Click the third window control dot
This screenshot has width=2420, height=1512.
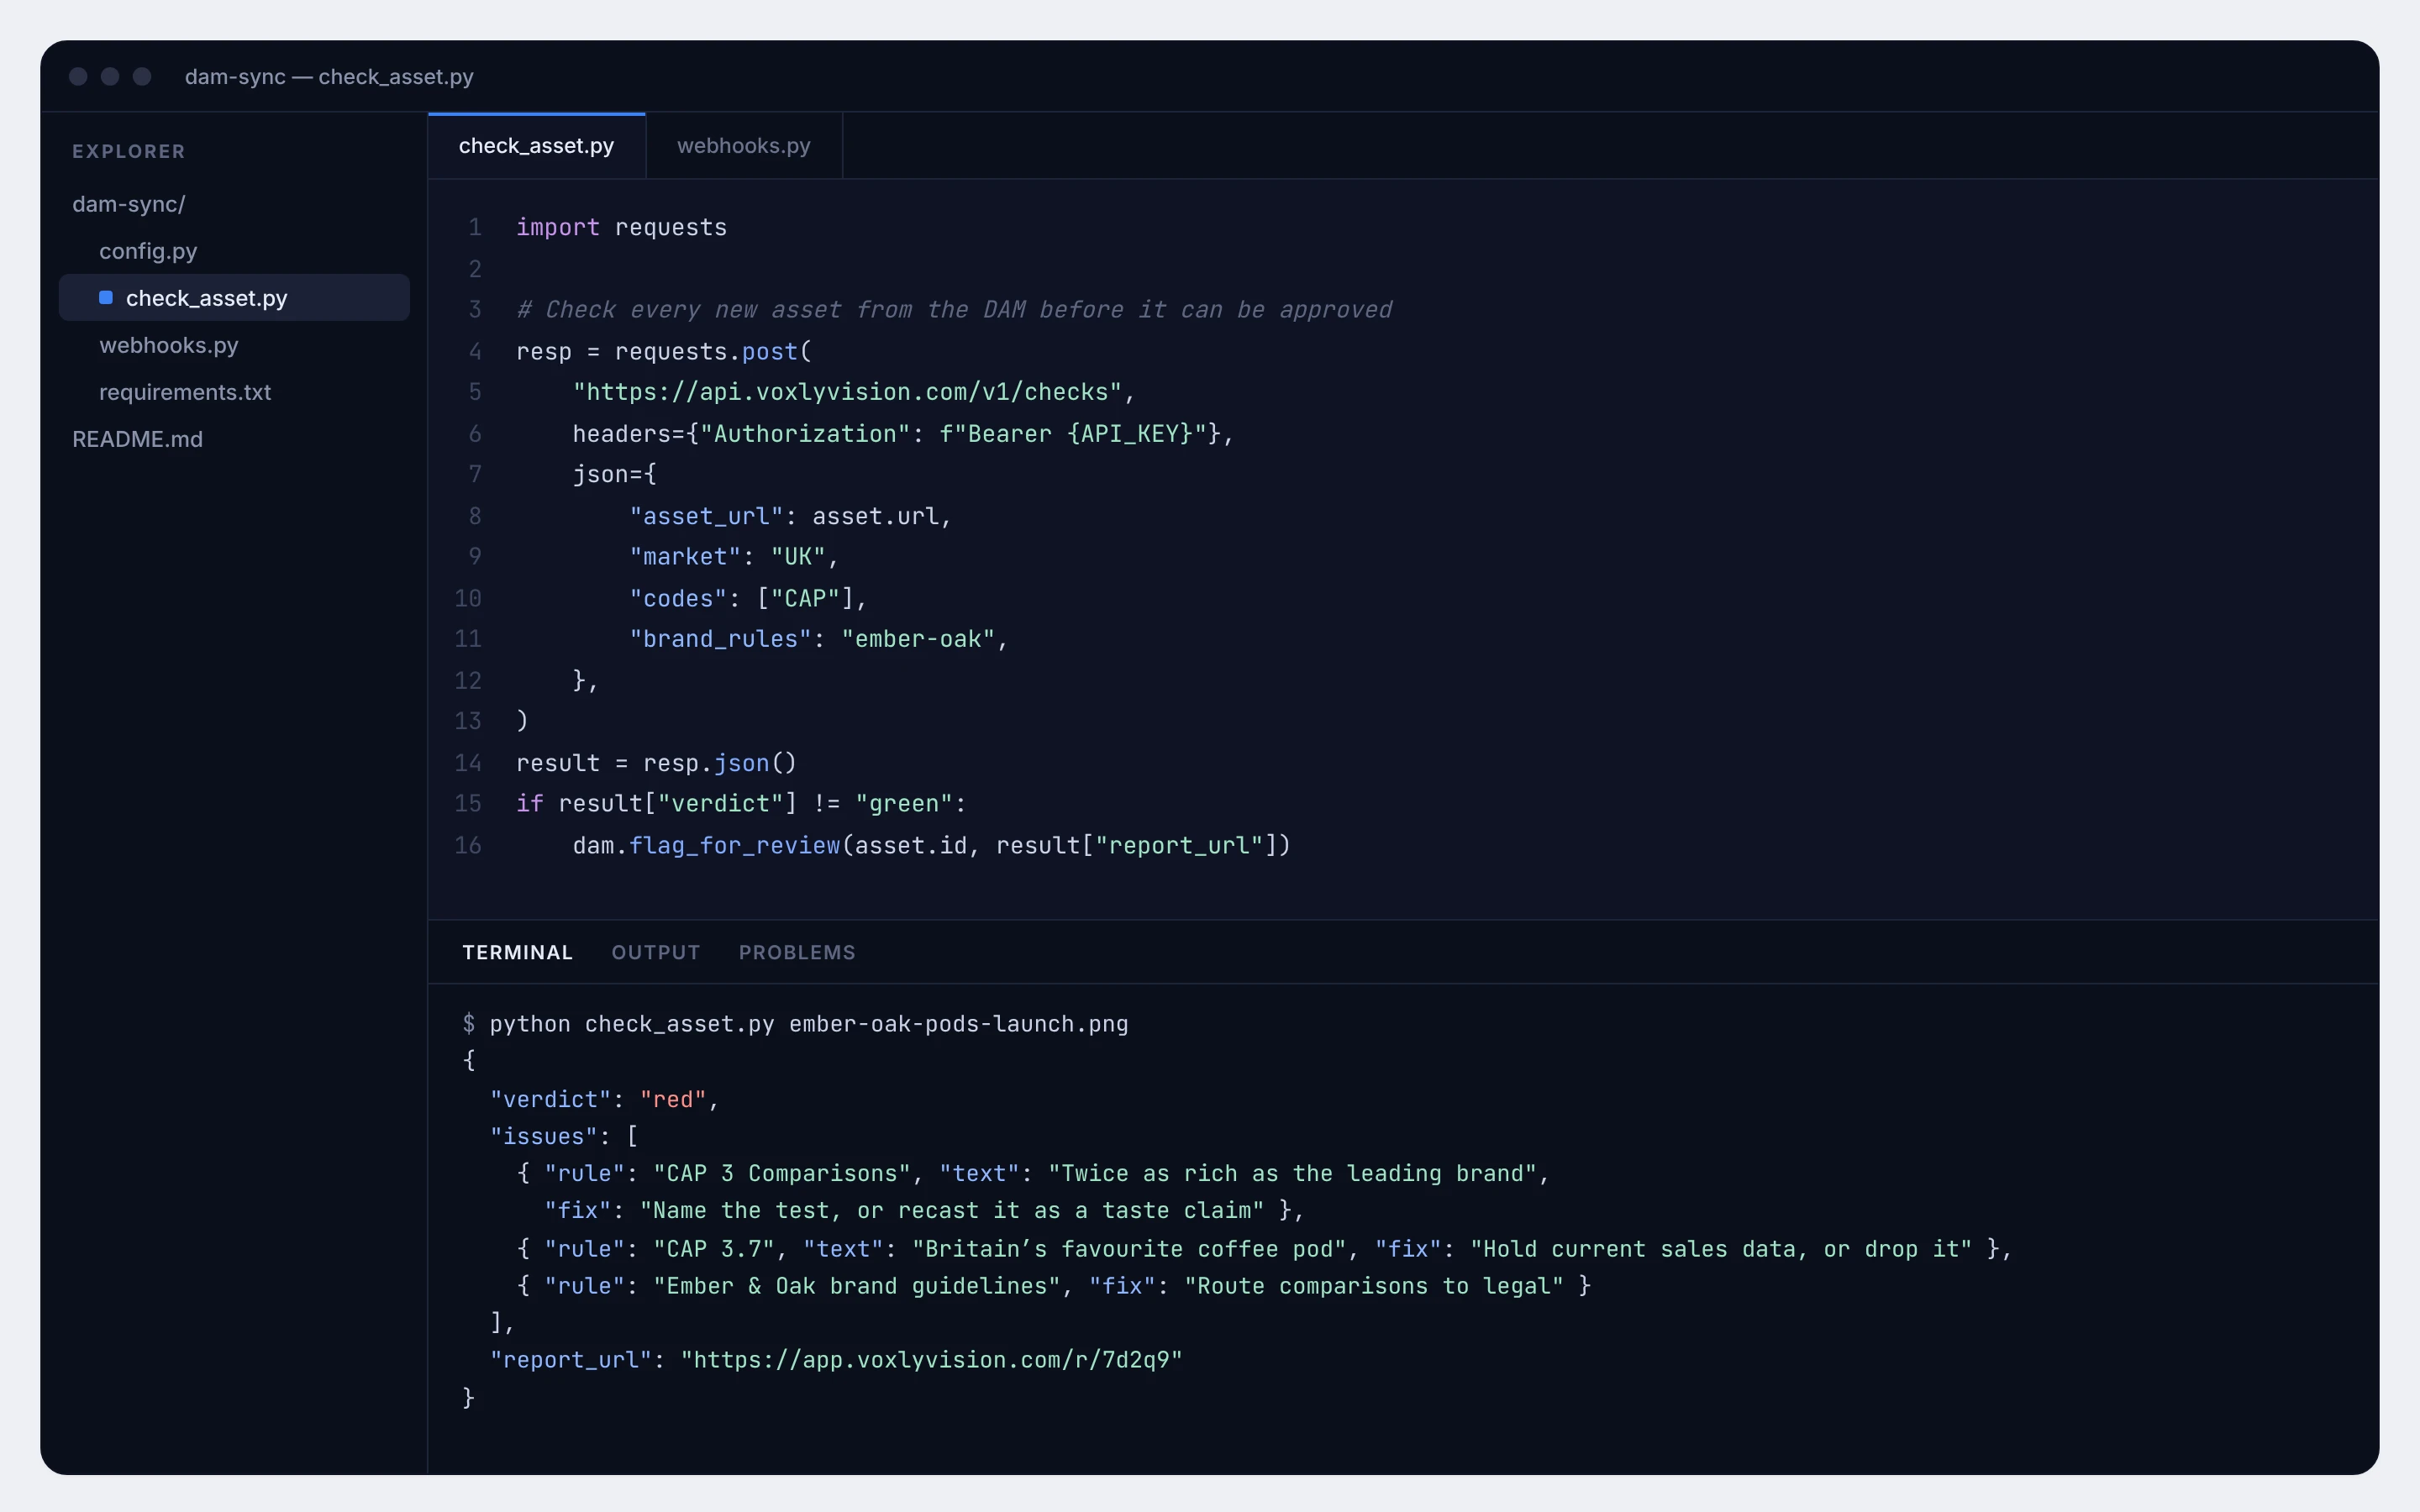(142, 77)
